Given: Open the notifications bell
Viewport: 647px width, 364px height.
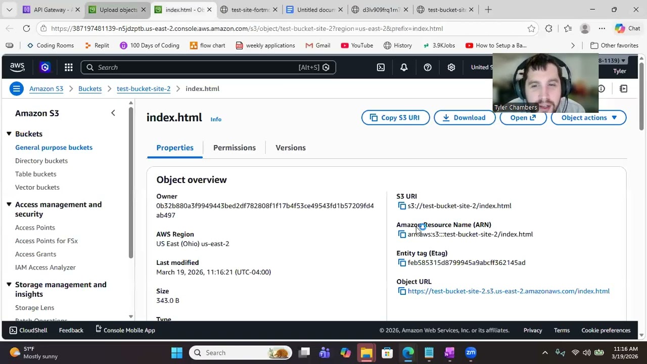Looking at the screenshot, I should click(x=404, y=67).
